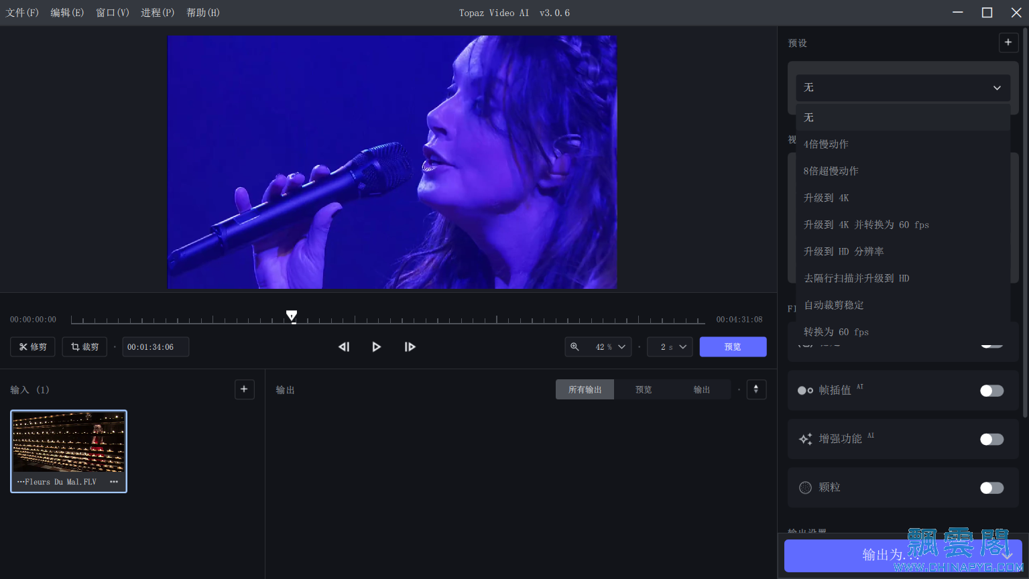Screen dimensions: 1029x579
Task: Click the scissors icon in 修剪
Action: 23,347
